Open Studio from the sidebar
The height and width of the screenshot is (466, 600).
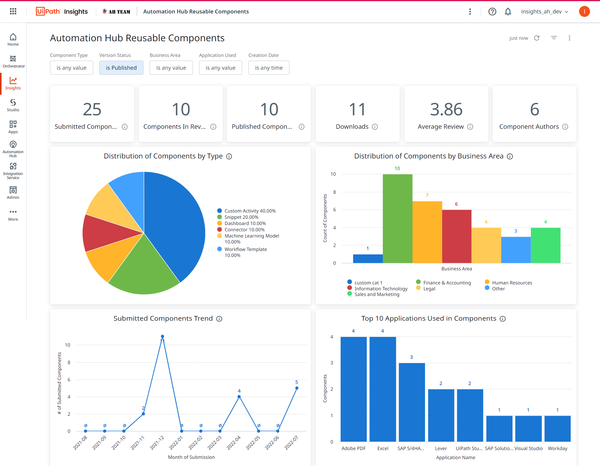coord(13,105)
